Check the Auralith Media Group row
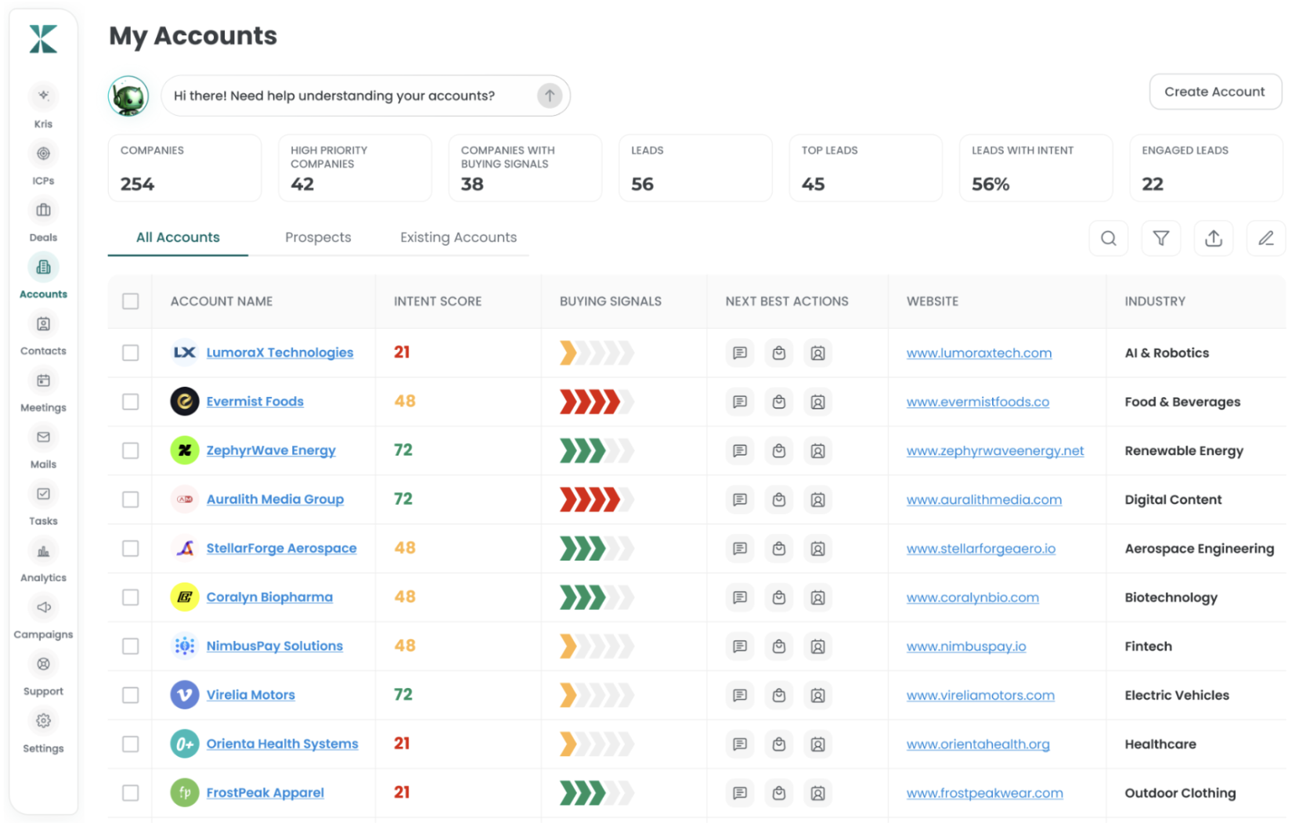 point(131,499)
